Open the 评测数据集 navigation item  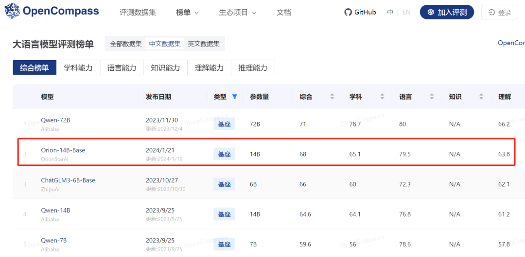tap(138, 13)
